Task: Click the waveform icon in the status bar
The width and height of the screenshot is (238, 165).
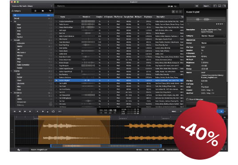Action: (19, 149)
